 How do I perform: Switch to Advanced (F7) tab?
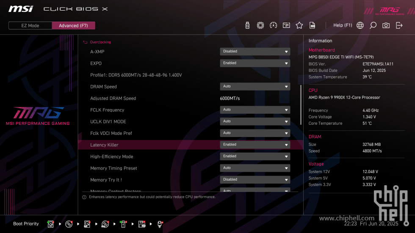point(73,26)
